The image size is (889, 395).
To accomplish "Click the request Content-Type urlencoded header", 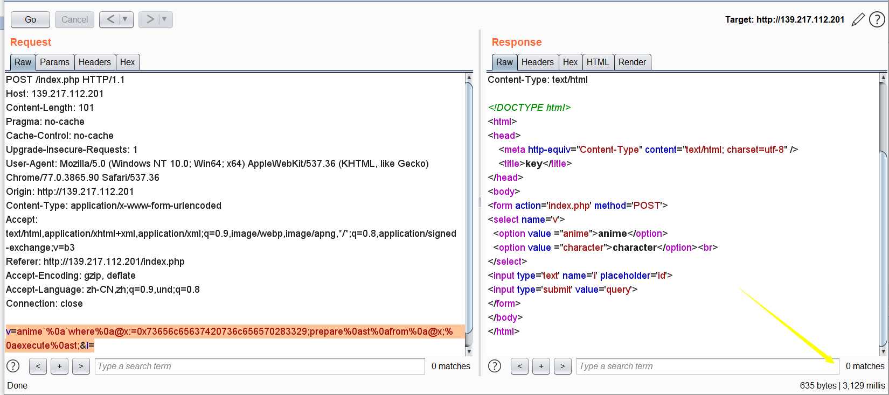I will (114, 206).
